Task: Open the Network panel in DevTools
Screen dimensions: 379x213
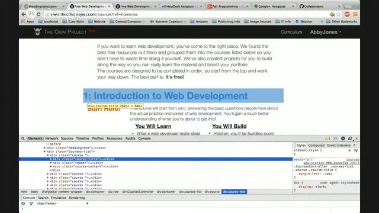Action: tap(52, 138)
